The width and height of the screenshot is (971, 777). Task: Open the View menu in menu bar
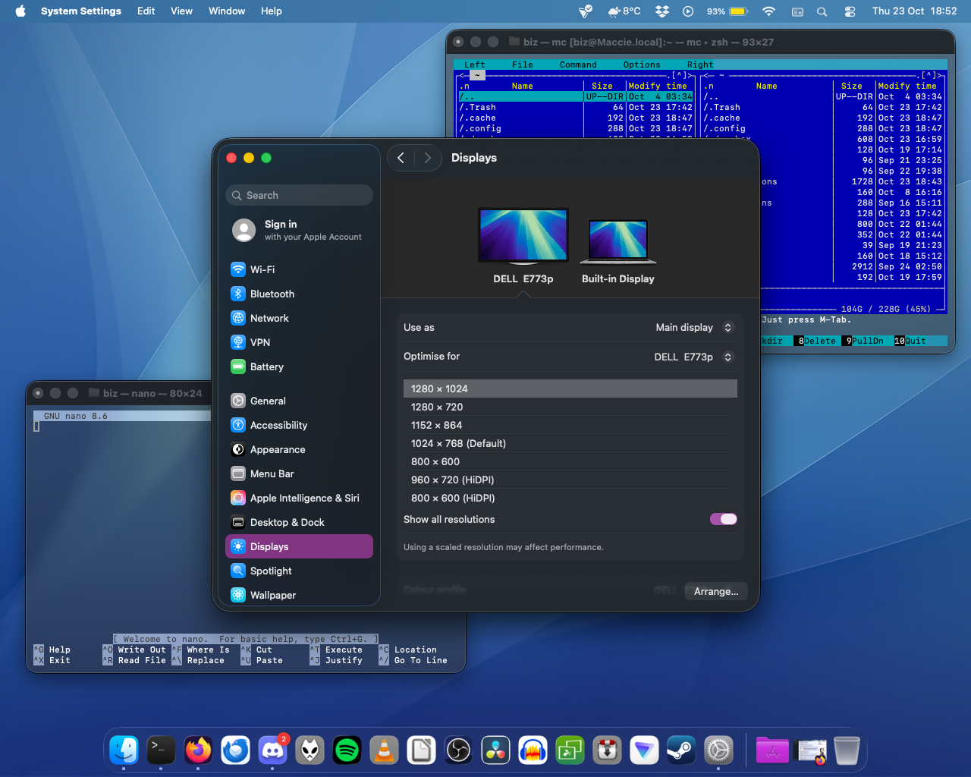(181, 11)
